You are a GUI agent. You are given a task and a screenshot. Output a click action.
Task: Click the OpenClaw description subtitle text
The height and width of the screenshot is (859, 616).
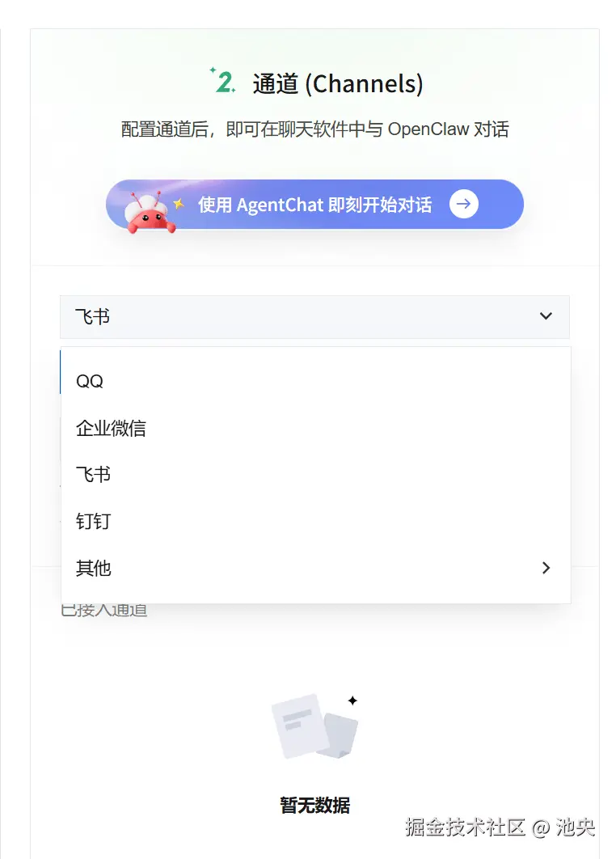pyautogui.click(x=314, y=129)
